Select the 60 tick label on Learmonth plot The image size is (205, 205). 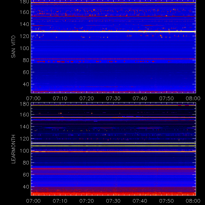coord(26,175)
